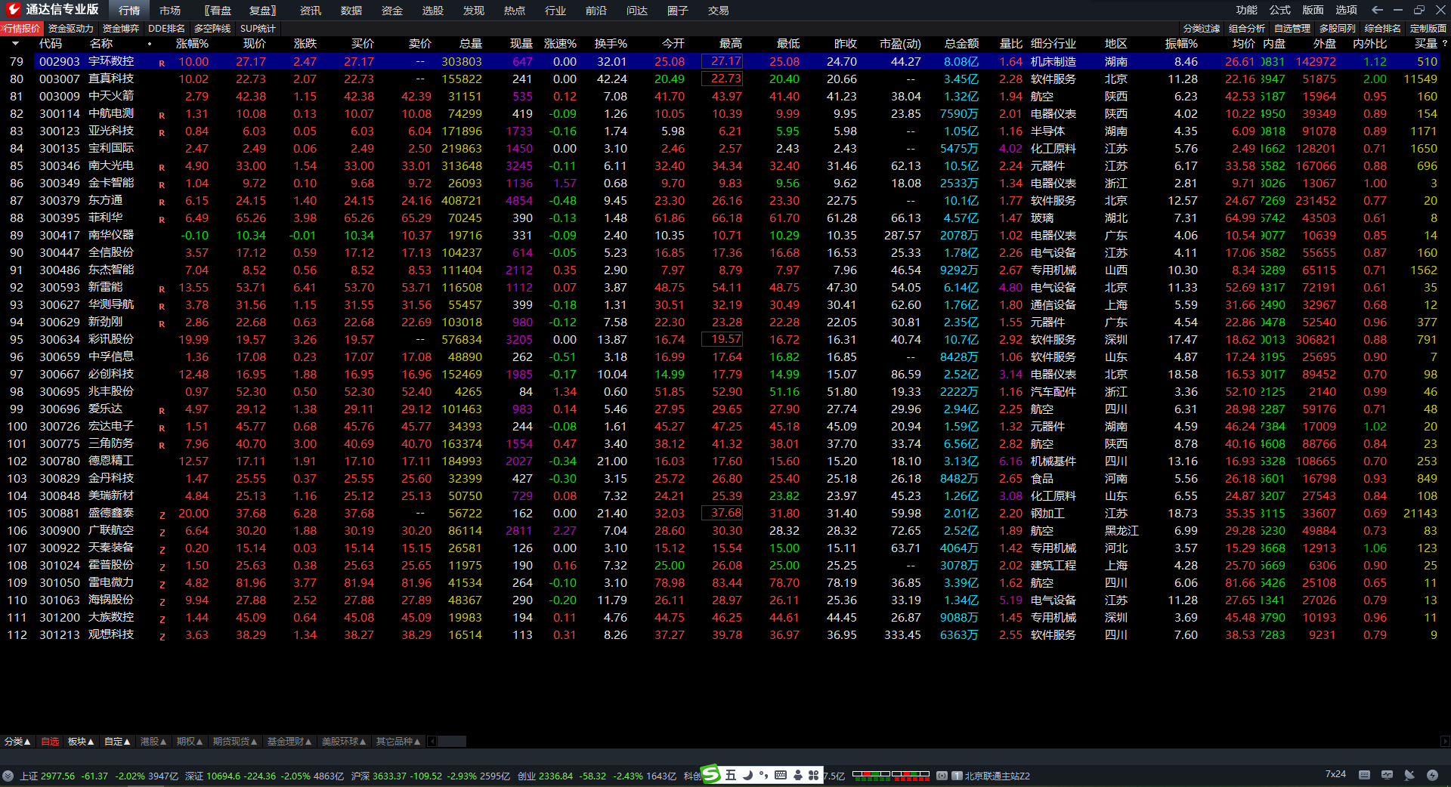Viewport: 1451px width, 787px height.
Task: Select the 东方通 stock name
Action: (106, 201)
